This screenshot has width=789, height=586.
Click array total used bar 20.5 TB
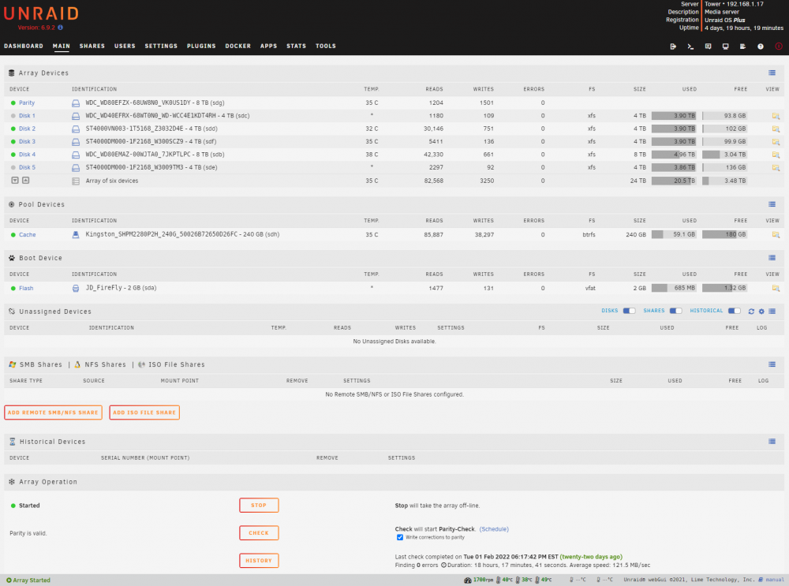click(x=674, y=181)
